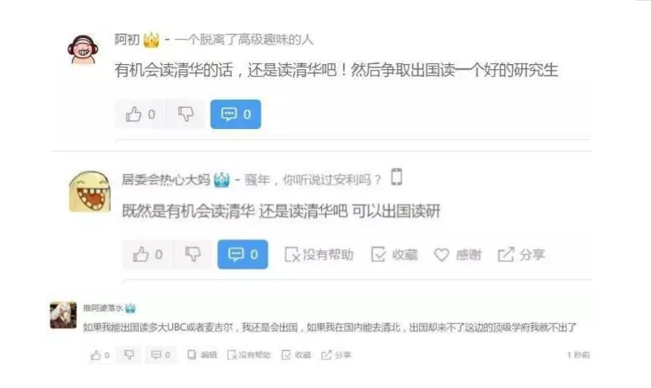This screenshot has width=651, height=388.
Task: Share 推阿婆落水's answer via 分享
Action: coord(336,355)
